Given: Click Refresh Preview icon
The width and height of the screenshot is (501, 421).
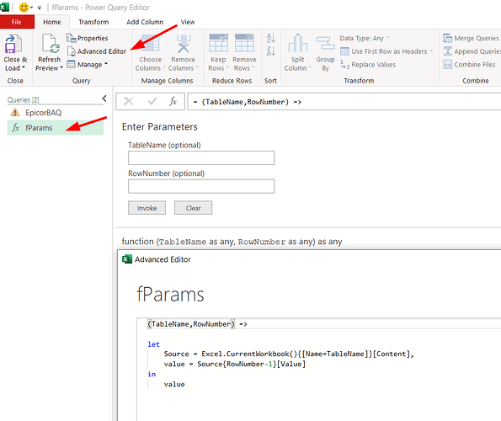Looking at the screenshot, I should coord(51,44).
